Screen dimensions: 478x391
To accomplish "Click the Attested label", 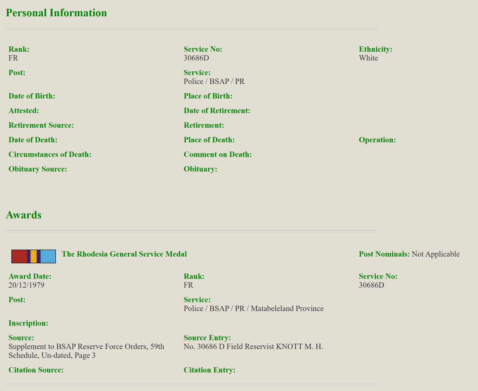I will (x=24, y=110).
